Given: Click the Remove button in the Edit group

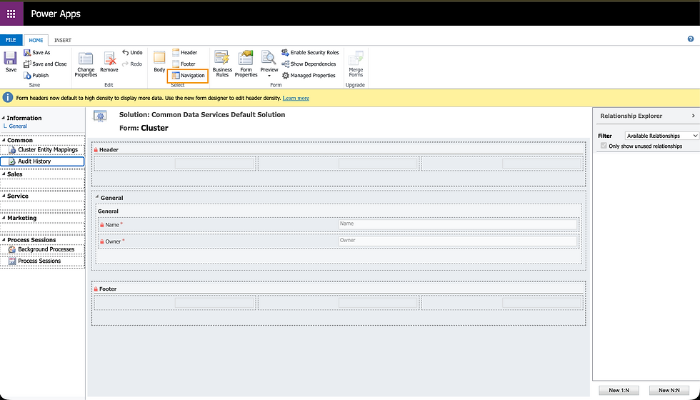Looking at the screenshot, I should pos(109,62).
